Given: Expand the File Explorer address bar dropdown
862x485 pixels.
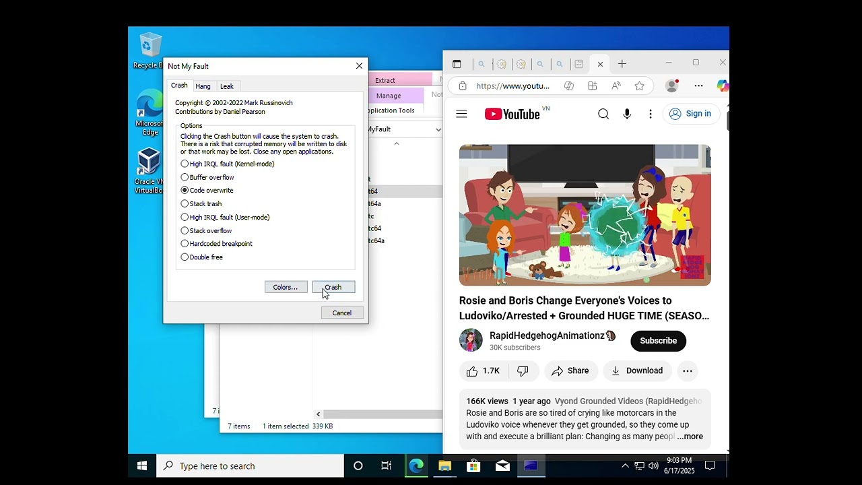Looking at the screenshot, I should coord(438,129).
